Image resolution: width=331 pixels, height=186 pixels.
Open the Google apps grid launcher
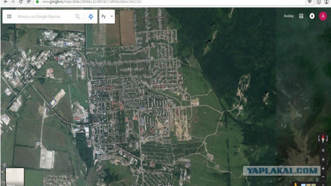301,16
